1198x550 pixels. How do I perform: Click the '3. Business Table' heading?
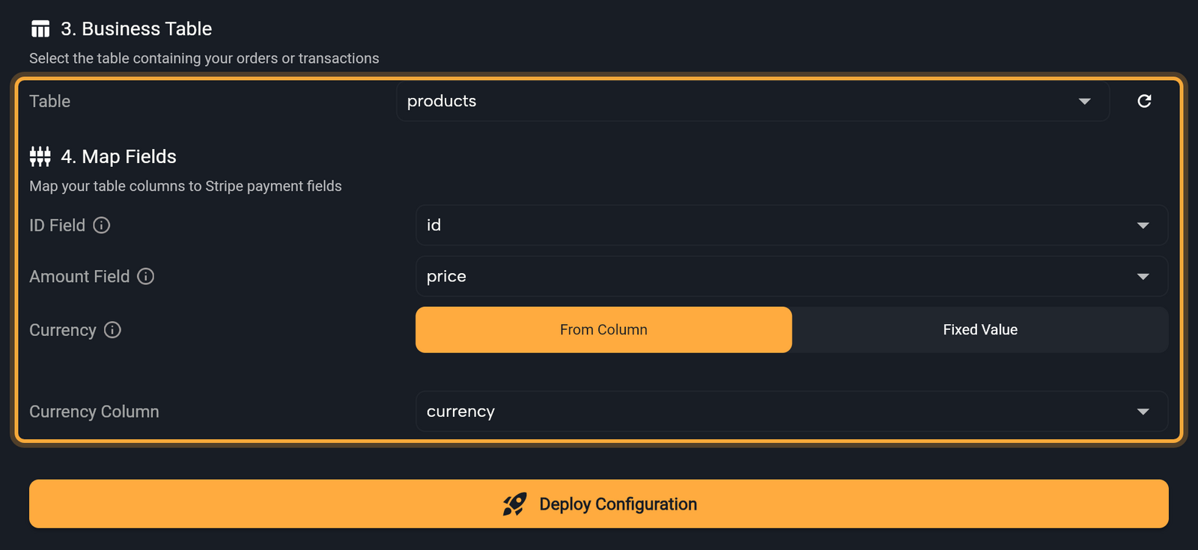[136, 29]
